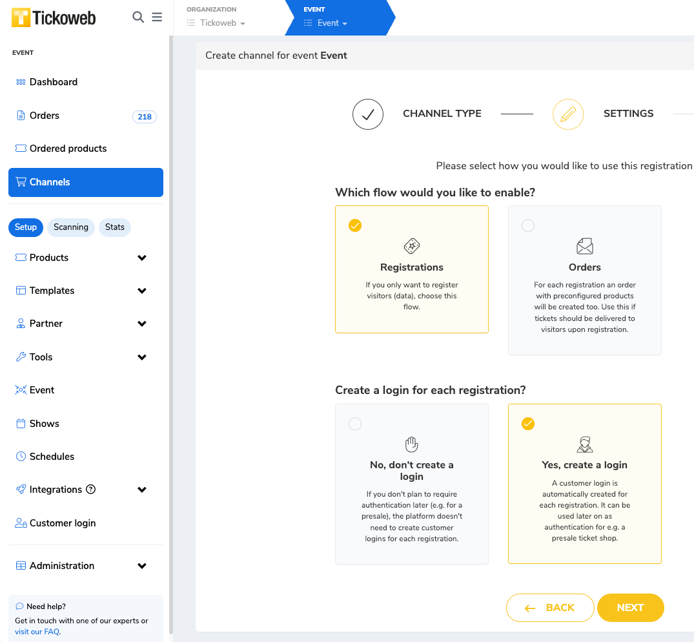
Task: Choose No, don't create a login
Action: tap(411, 484)
